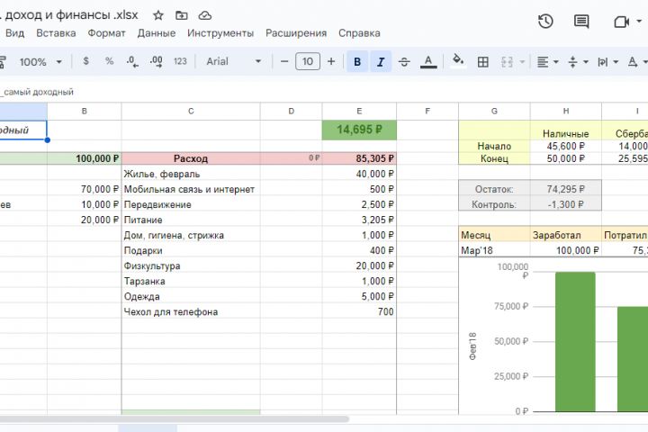Open the cell borders tool

[482, 62]
